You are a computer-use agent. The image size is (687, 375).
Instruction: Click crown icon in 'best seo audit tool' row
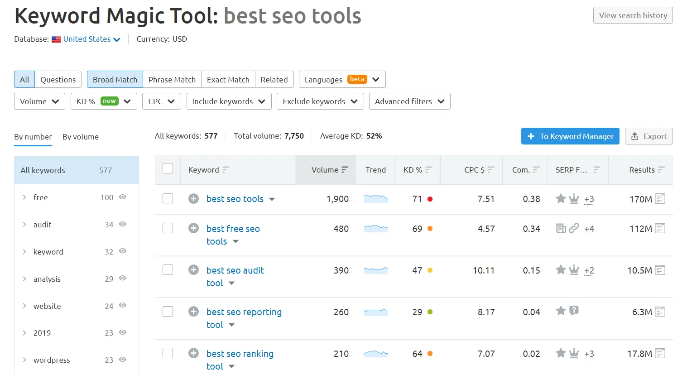coord(574,270)
